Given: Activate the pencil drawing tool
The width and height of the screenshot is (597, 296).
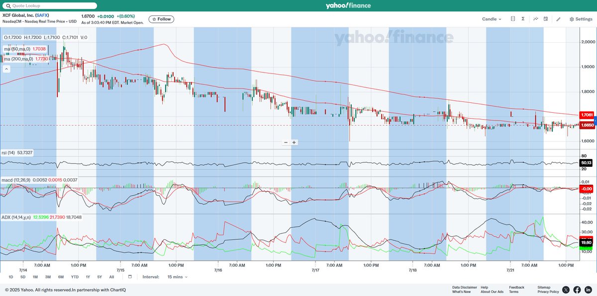Looking at the screenshot, I should 558,19.
